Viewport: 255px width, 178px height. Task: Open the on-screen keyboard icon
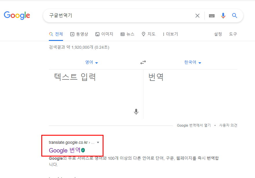212,16
